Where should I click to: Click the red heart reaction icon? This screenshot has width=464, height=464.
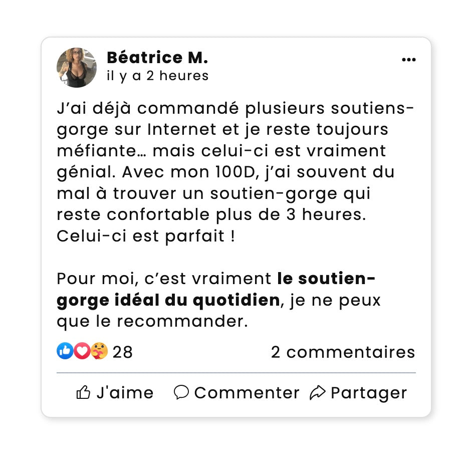pyautogui.click(x=82, y=351)
